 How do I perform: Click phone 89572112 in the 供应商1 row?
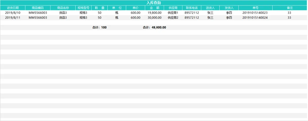tap(192, 13)
